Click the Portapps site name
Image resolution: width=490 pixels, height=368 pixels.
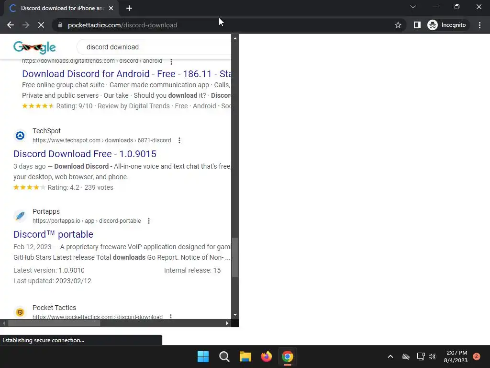(x=46, y=211)
